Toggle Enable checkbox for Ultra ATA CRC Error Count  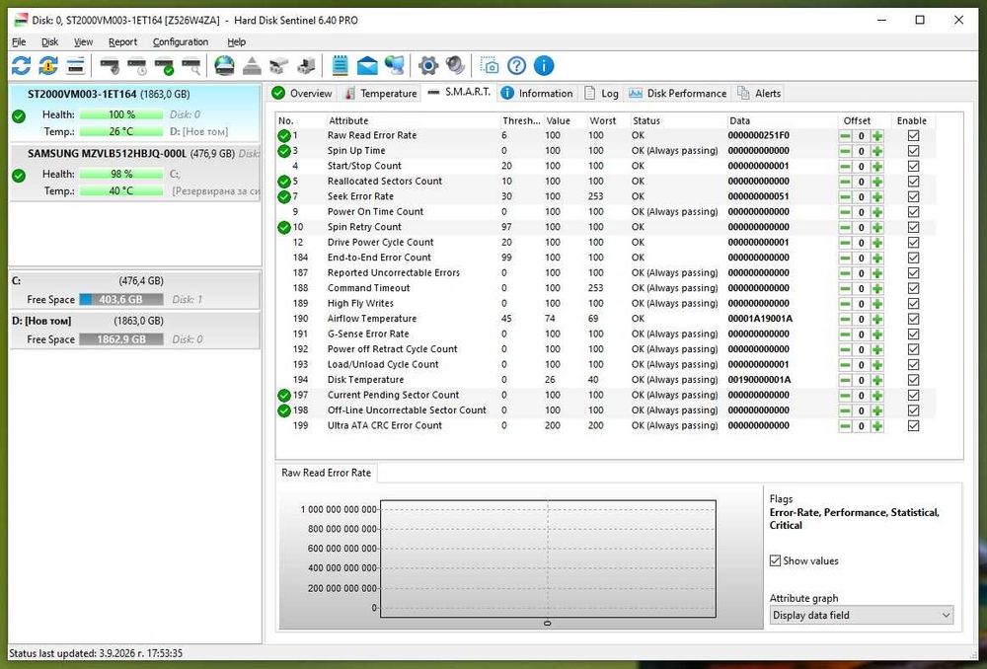[x=913, y=426]
